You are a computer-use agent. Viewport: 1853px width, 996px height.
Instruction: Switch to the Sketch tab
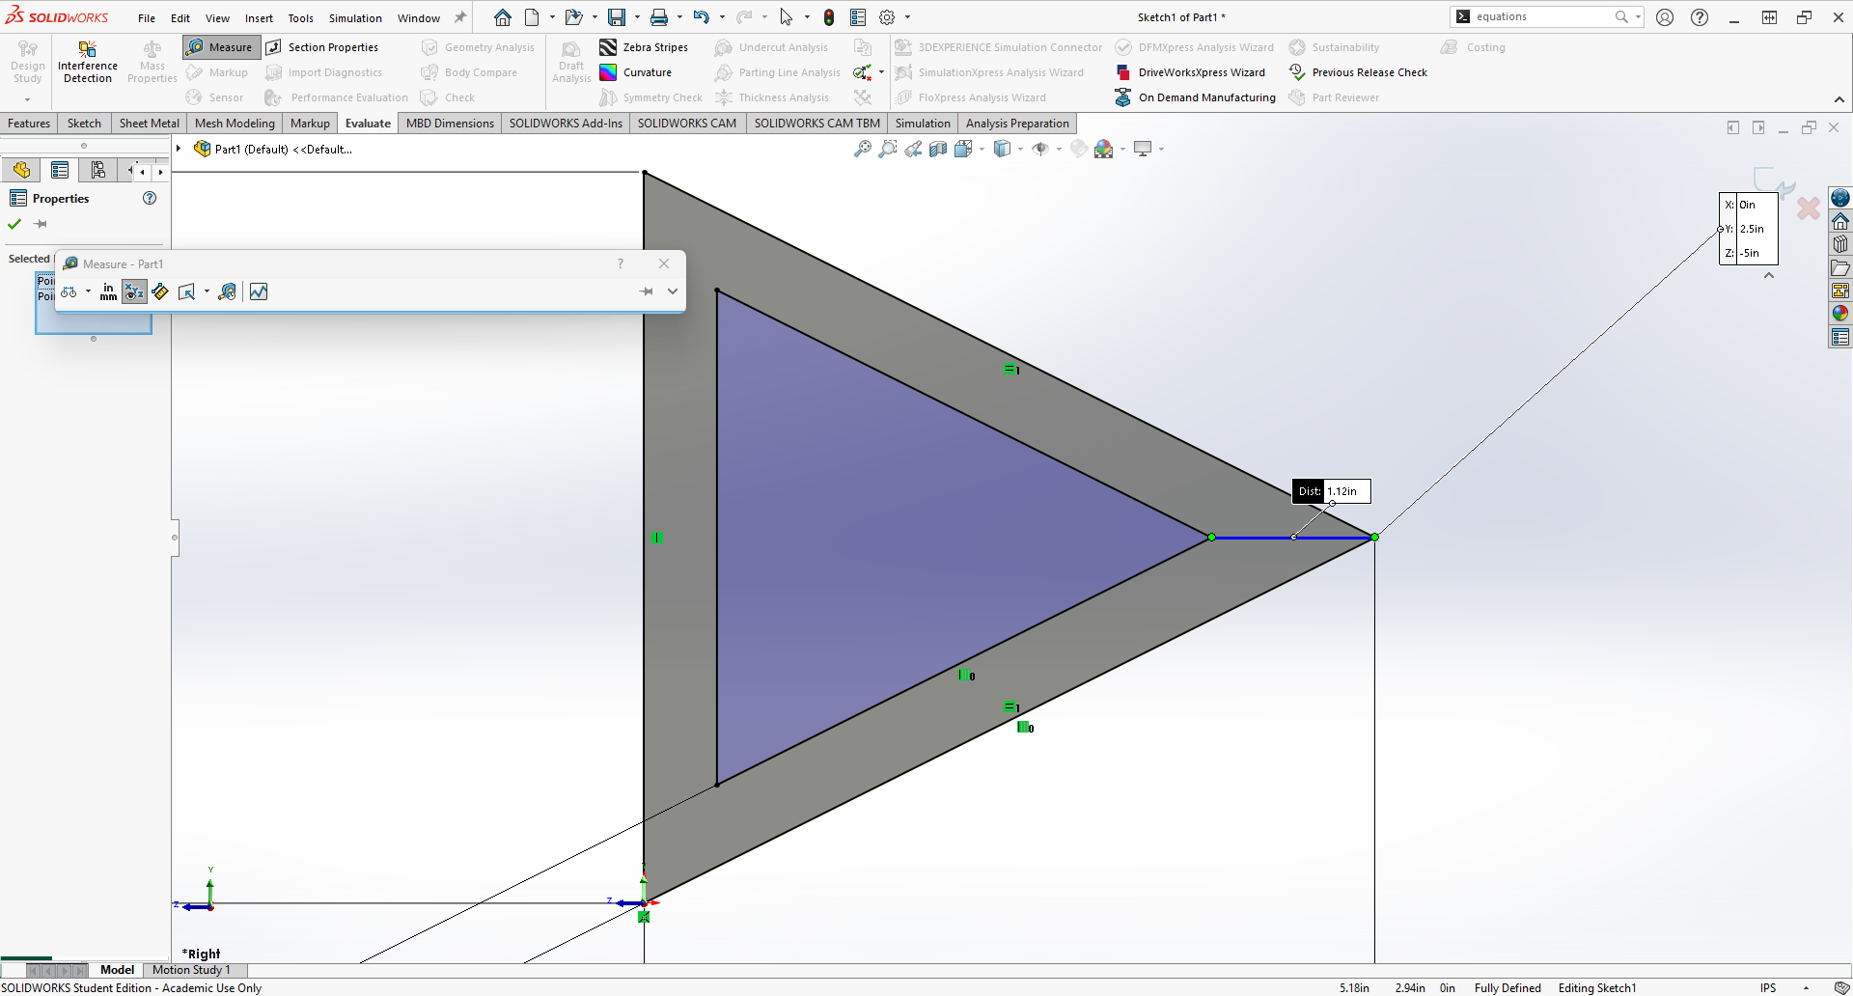pos(84,124)
